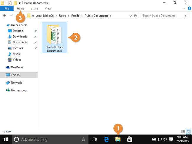
Task: Click the pin icon beside Desktop
Action: (x=35, y=31)
